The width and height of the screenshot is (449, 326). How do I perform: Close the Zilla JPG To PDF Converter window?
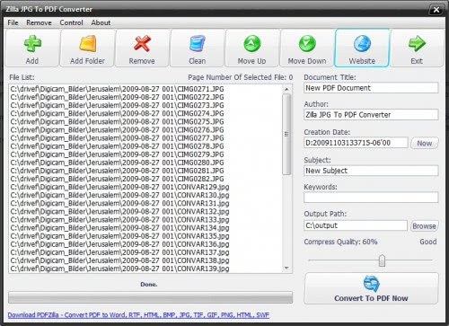click(x=436, y=10)
